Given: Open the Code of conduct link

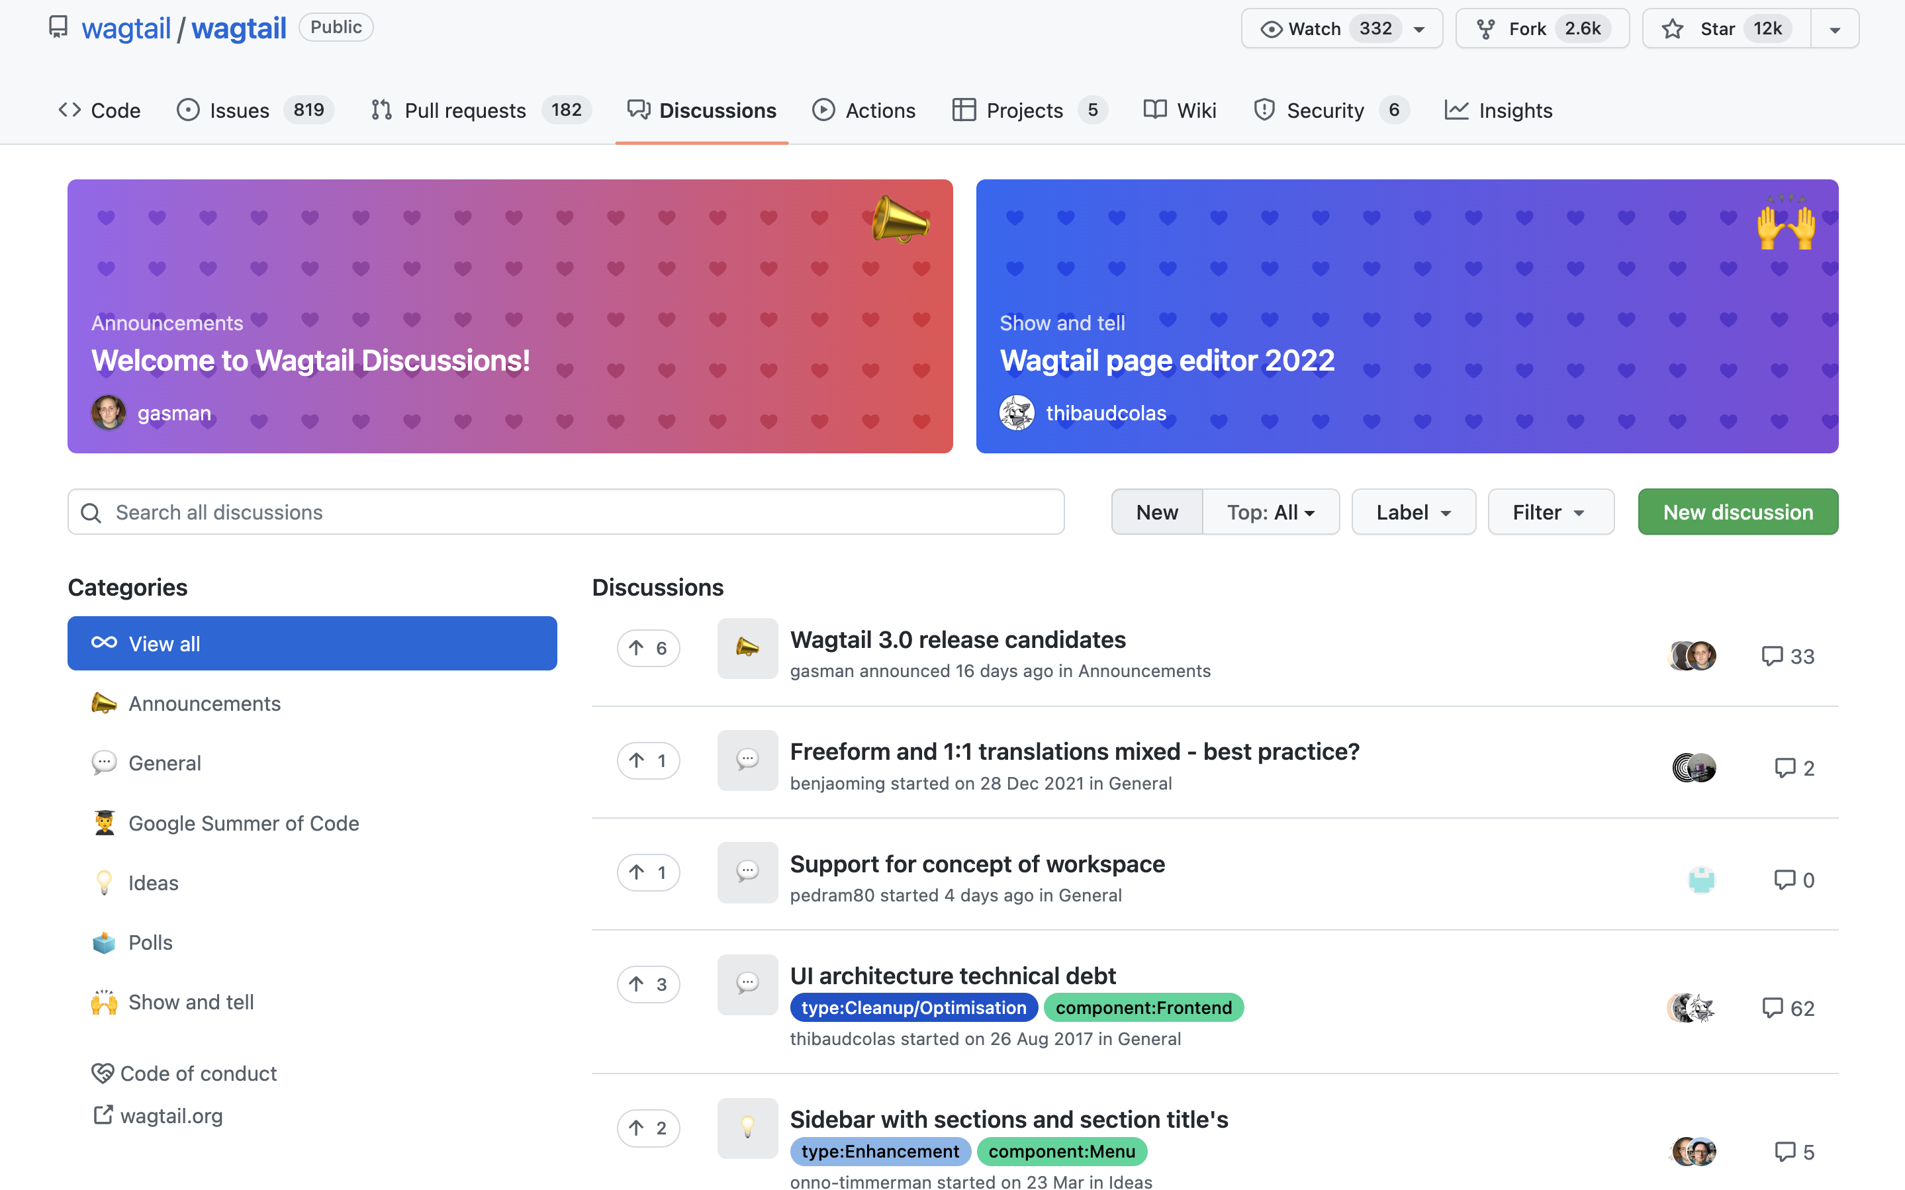Looking at the screenshot, I should tap(197, 1074).
